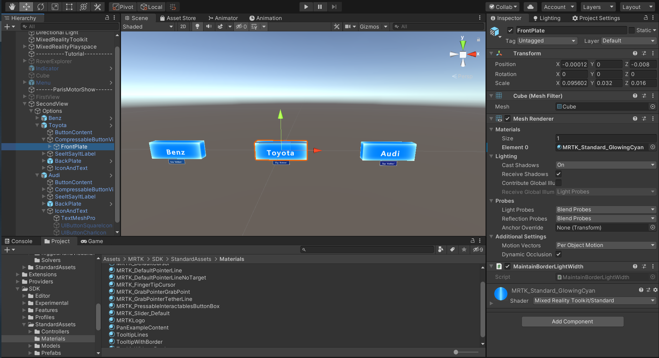Select the combined Transform tool

(83, 7)
